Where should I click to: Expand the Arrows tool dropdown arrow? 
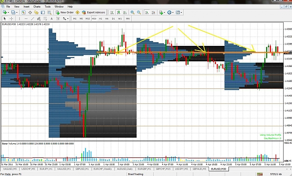(x=68, y=19)
